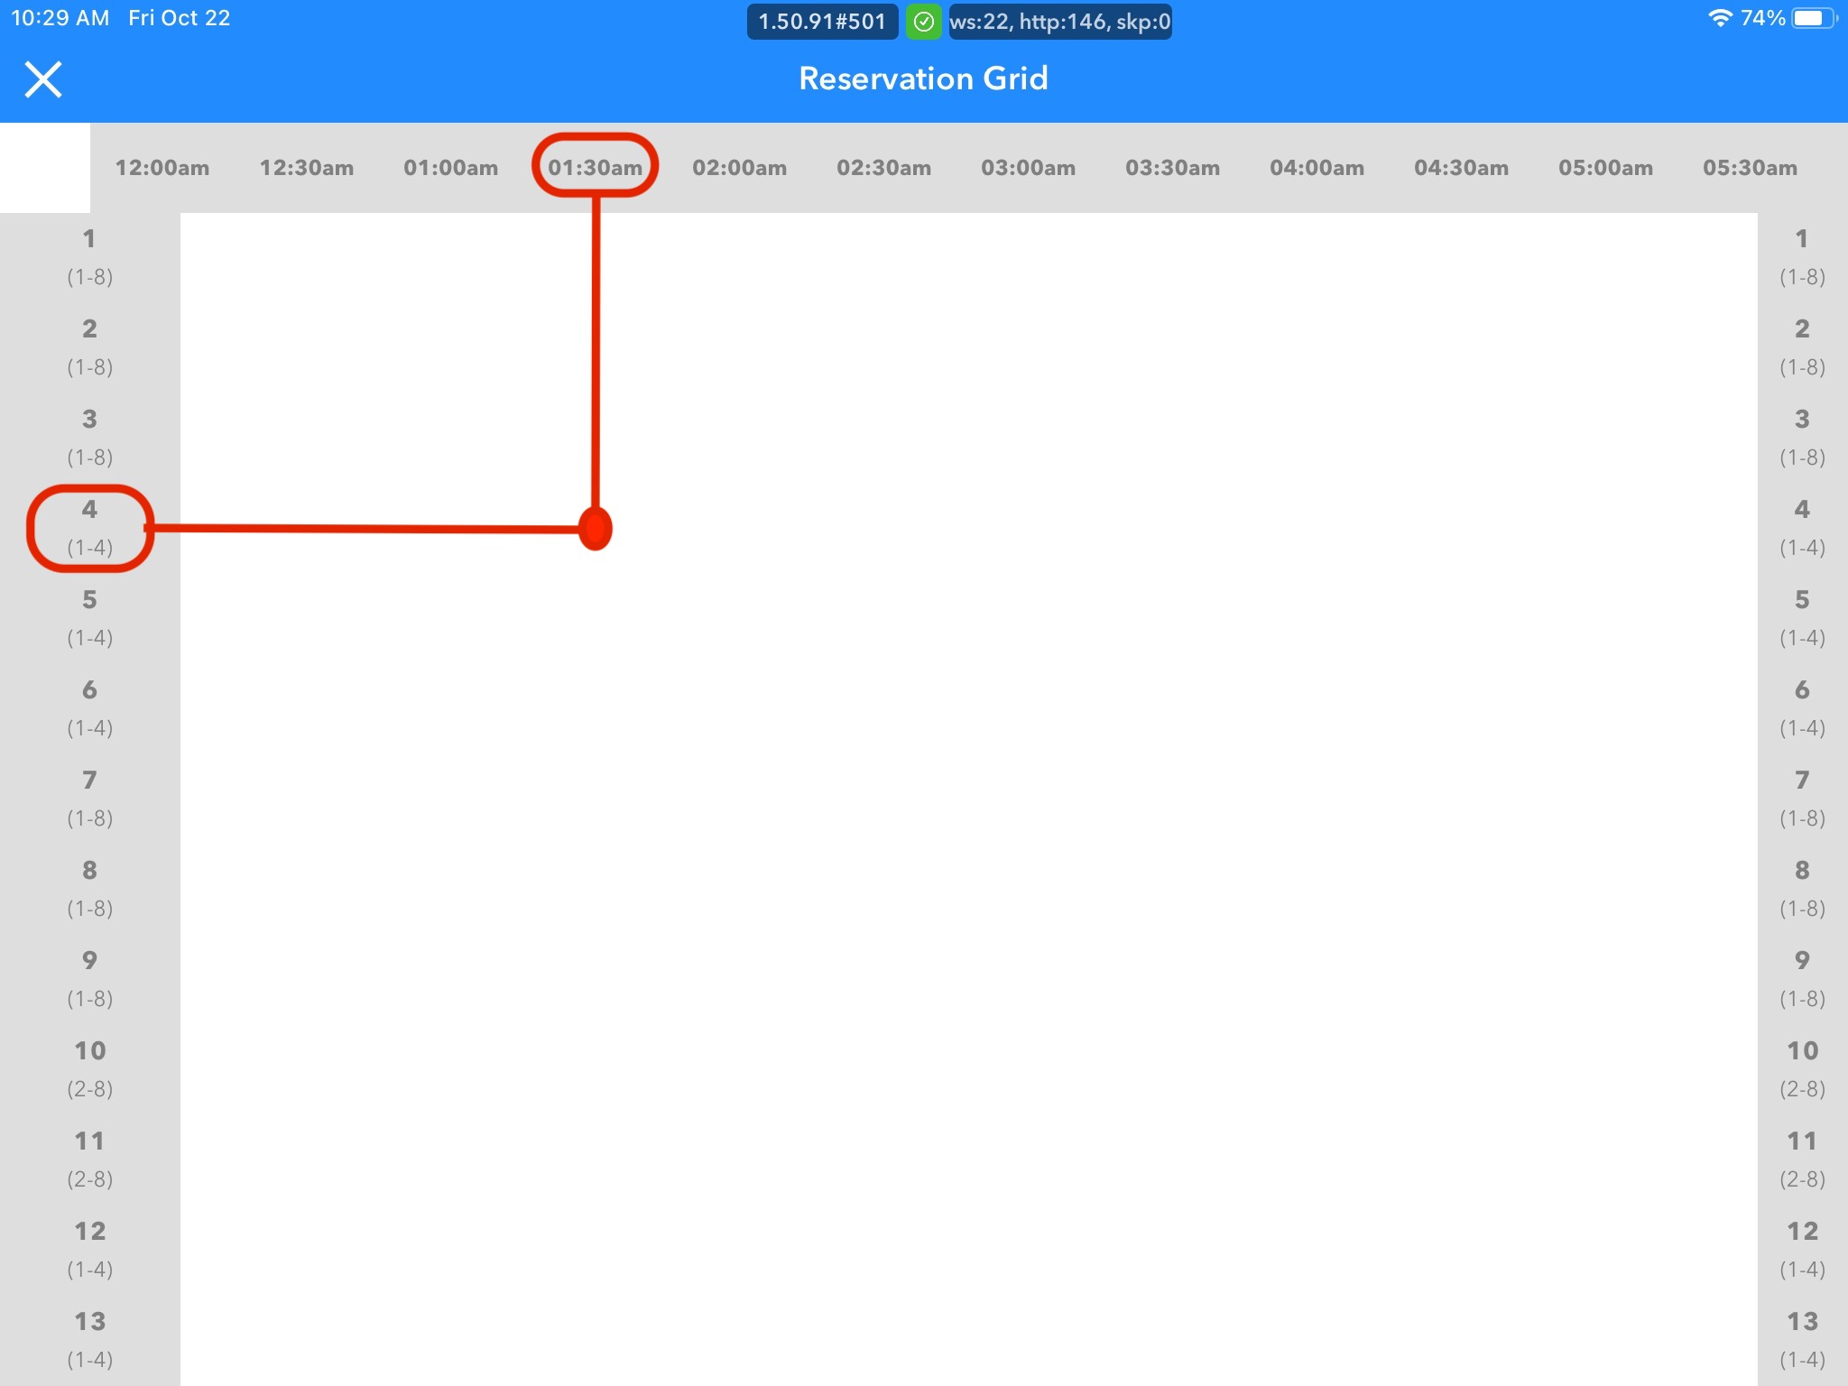Viewport: 1848px width, 1386px height.
Task: Tap table 2 (1-8) on right side
Action: pyautogui.click(x=1802, y=347)
